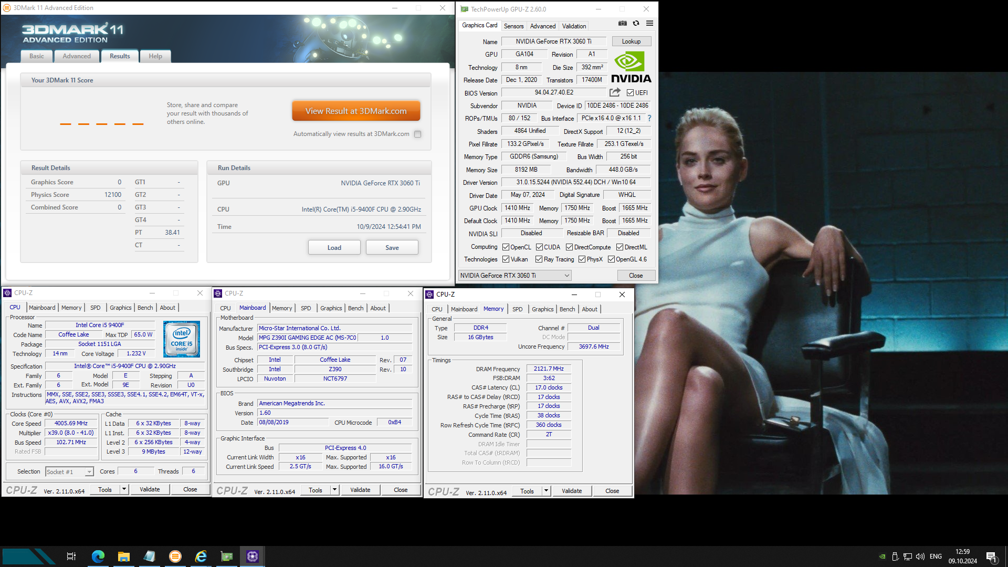Open the volume speaker tray icon
The height and width of the screenshot is (567, 1008).
[x=920, y=556]
